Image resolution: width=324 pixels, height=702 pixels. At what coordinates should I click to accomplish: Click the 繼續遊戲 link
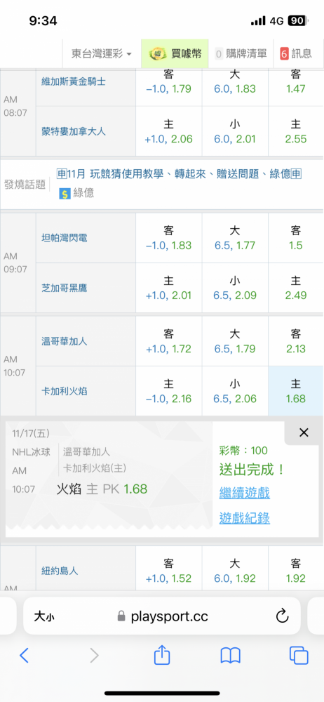click(244, 494)
